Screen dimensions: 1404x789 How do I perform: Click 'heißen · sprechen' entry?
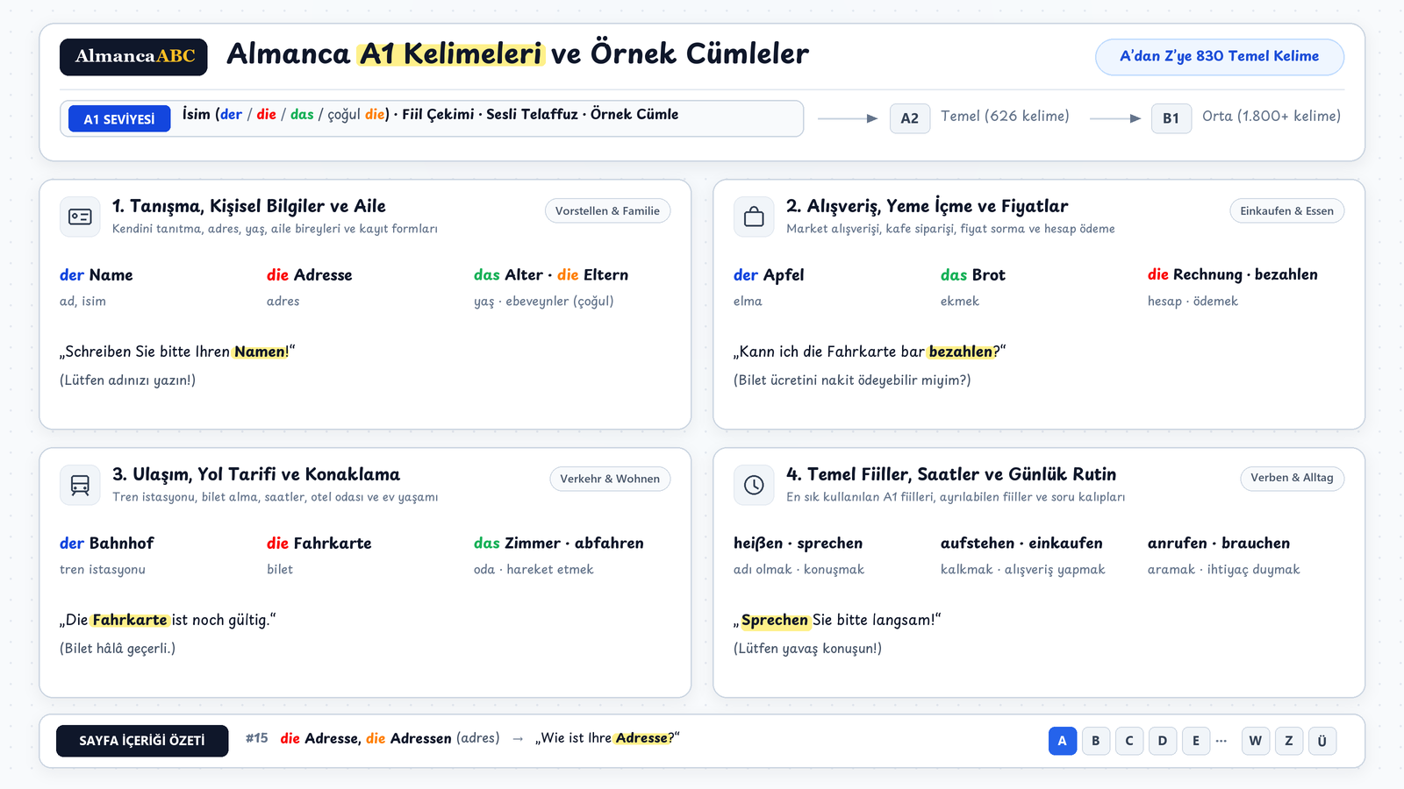pyautogui.click(x=799, y=544)
